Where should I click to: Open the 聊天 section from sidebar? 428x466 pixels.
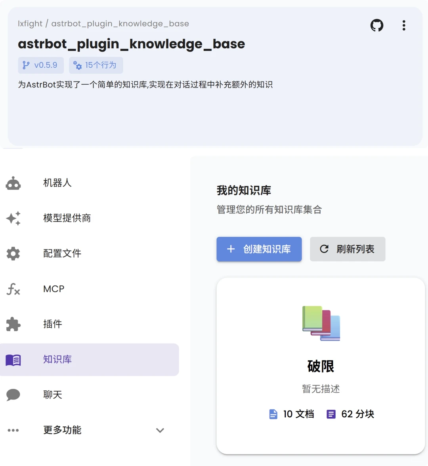(x=53, y=394)
